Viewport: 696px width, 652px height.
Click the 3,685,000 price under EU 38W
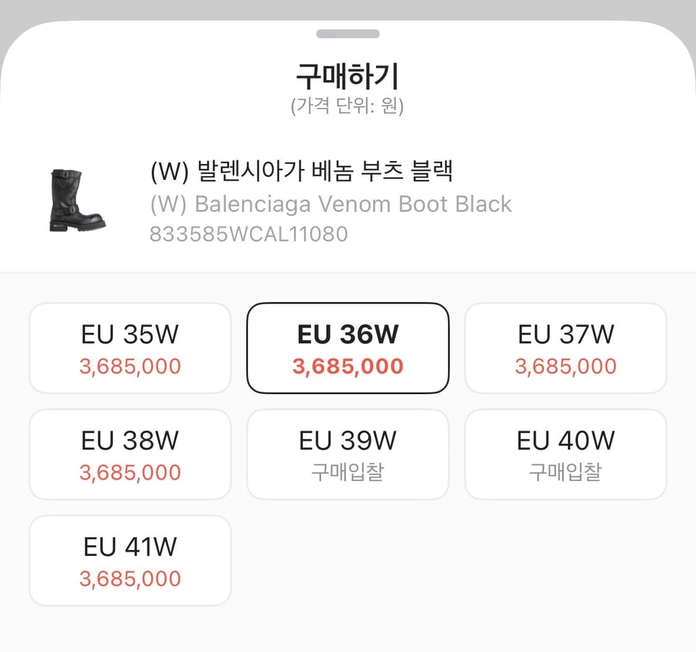pos(129,472)
